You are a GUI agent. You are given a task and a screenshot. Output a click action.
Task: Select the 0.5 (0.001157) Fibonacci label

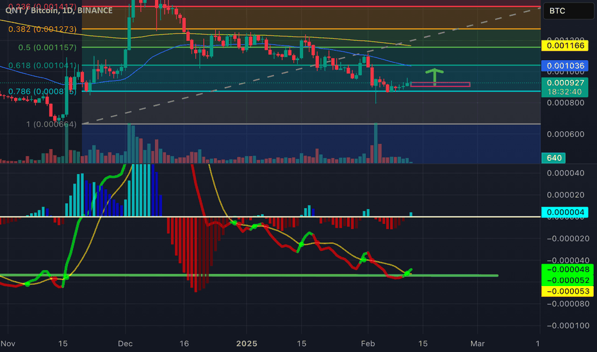pos(47,47)
